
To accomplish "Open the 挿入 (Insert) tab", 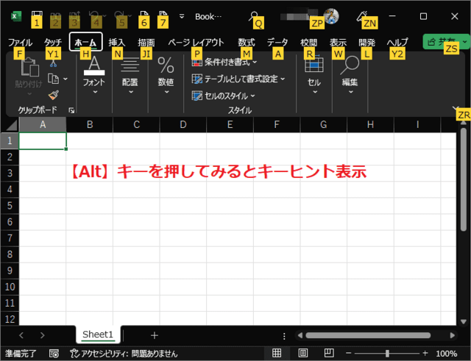I will [x=117, y=43].
